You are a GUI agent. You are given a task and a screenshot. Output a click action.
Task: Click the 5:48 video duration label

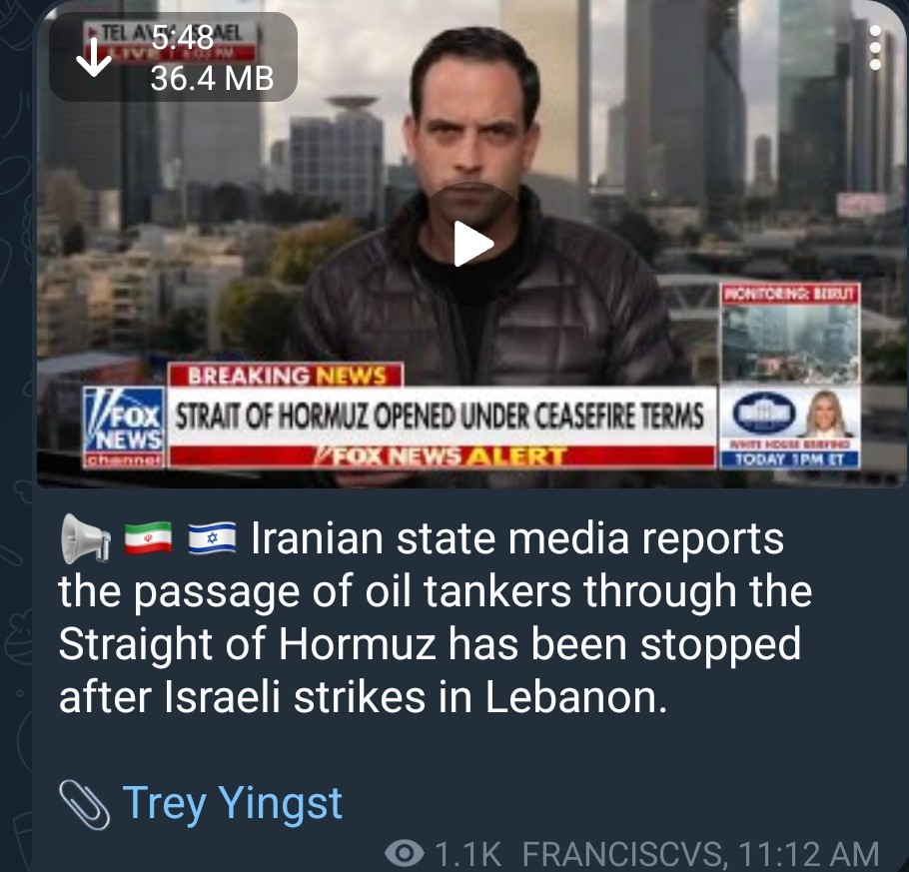183,39
